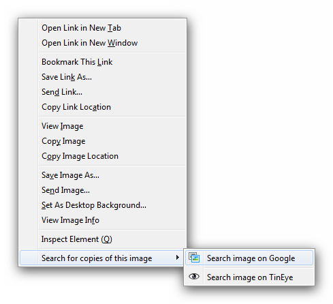
Task: Select Save Link As option
Action: click(67, 77)
